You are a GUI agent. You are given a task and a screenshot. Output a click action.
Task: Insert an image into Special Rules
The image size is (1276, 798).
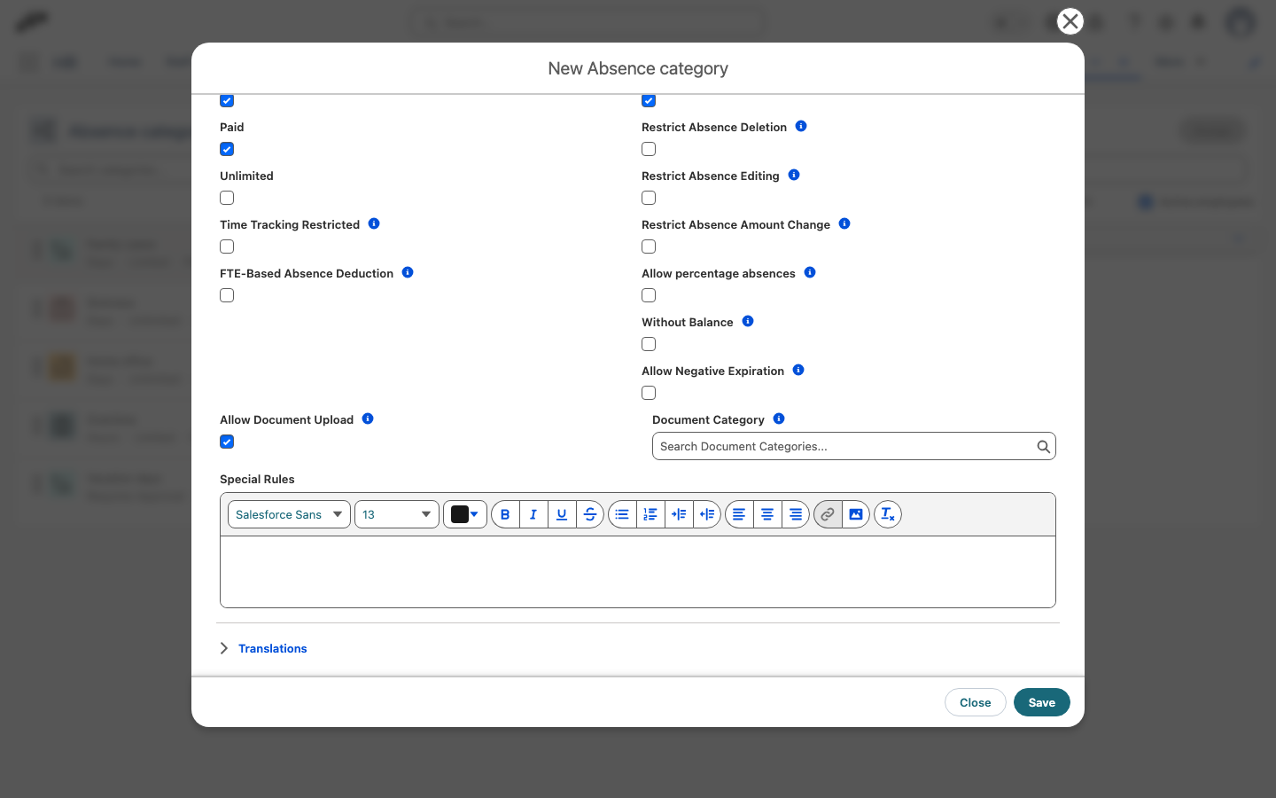tap(856, 514)
